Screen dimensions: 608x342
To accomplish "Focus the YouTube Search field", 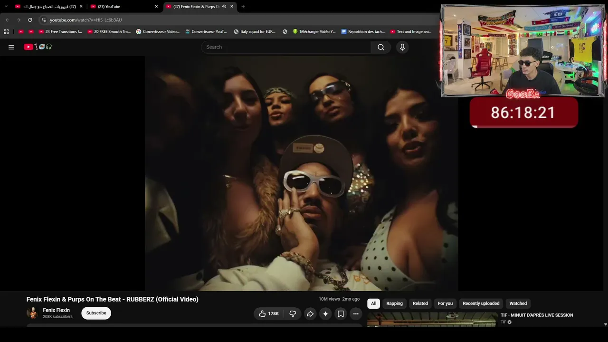I will [x=286, y=47].
